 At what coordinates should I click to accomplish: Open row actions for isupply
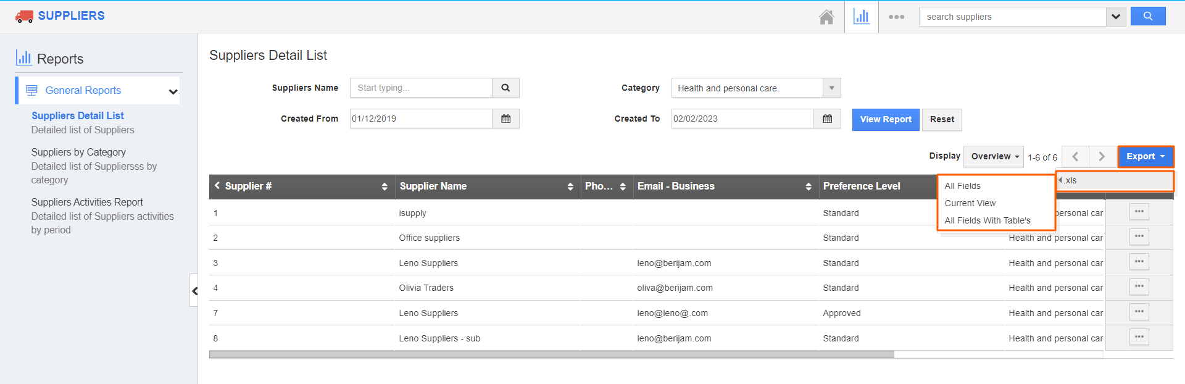tap(1139, 212)
